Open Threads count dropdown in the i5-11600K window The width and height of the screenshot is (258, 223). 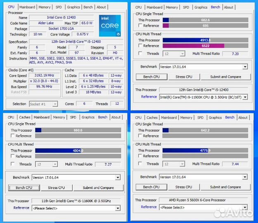point(46,164)
